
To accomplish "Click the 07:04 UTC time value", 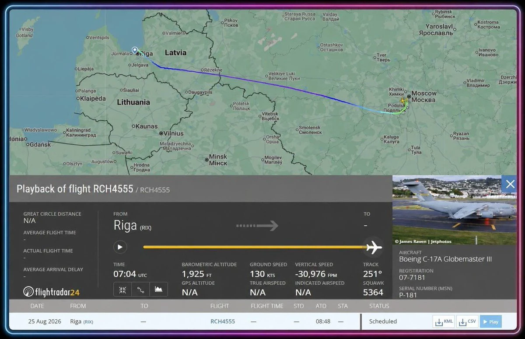I will tap(130, 274).
